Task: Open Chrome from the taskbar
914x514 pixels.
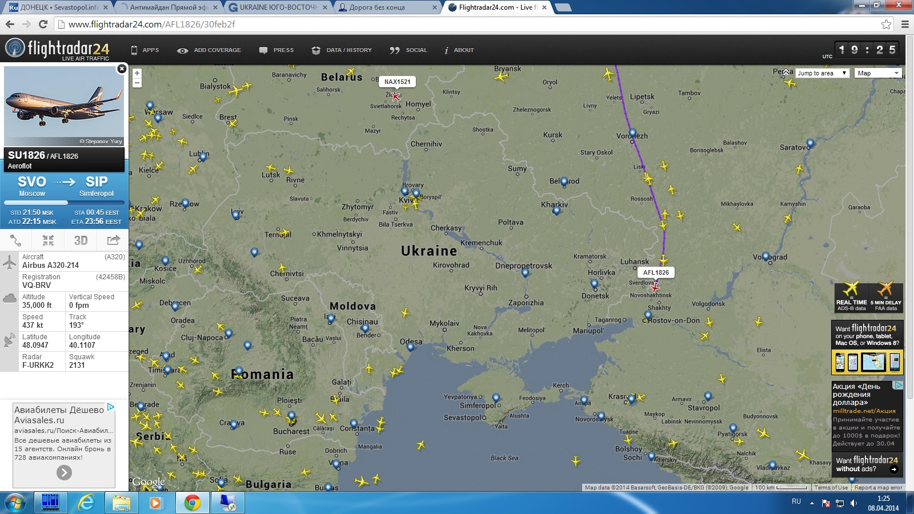Action: [x=193, y=503]
